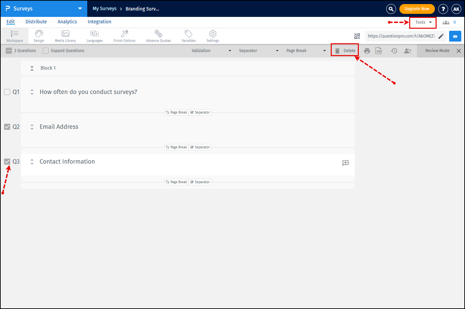Expand the Validation dropdown
This screenshot has height=309, width=465.
click(x=211, y=51)
